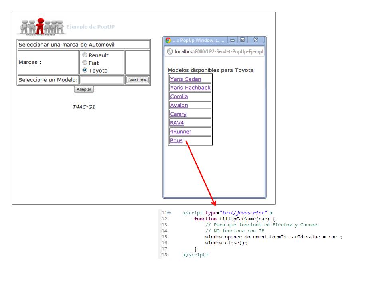
Task: Focus the Seleccione un Modelo text field
Action: coord(102,80)
